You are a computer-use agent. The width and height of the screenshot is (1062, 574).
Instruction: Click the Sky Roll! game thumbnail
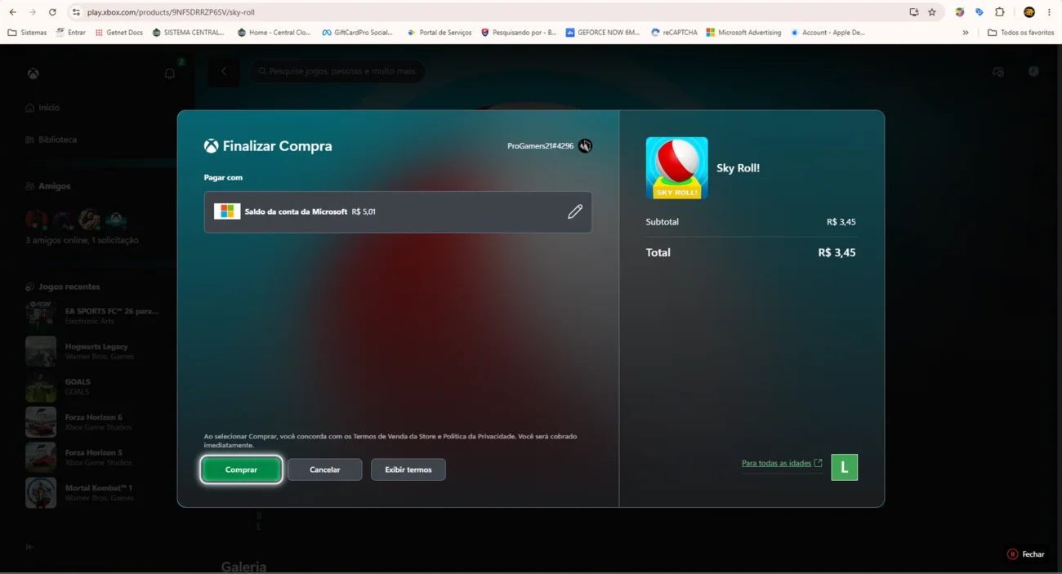[676, 168]
